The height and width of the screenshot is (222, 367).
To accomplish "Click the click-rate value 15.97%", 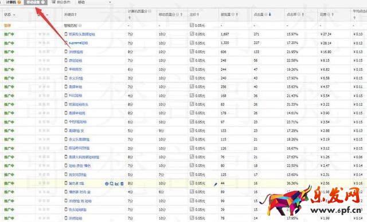I will point(292,34).
